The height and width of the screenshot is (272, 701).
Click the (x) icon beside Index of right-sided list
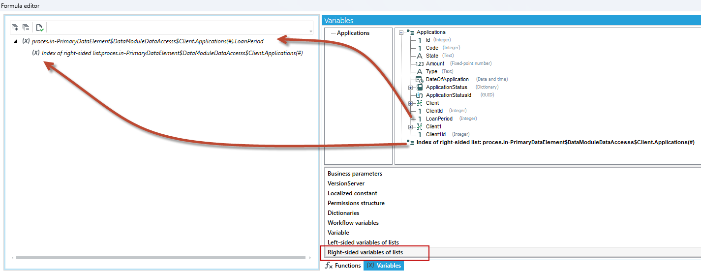(36, 53)
